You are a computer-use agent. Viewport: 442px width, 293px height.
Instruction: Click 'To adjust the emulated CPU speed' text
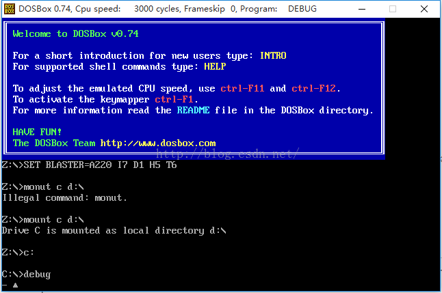(103, 88)
